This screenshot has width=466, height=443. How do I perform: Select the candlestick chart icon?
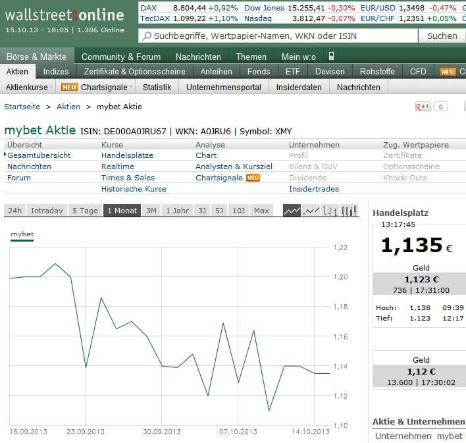coord(349,211)
